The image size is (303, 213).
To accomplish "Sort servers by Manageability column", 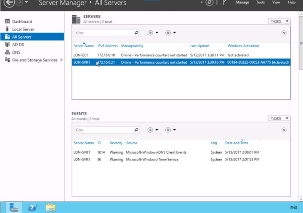I will click(132, 46).
